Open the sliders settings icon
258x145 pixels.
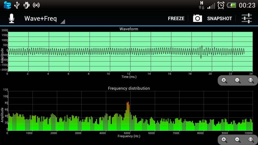coord(246,18)
